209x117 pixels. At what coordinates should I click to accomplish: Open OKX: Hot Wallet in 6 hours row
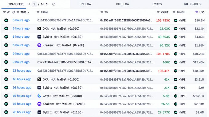coord(61,28)
